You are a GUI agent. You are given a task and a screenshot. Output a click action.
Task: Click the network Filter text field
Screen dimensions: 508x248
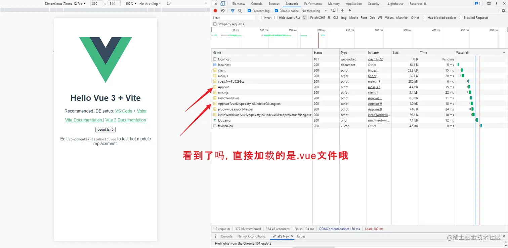(x=234, y=18)
